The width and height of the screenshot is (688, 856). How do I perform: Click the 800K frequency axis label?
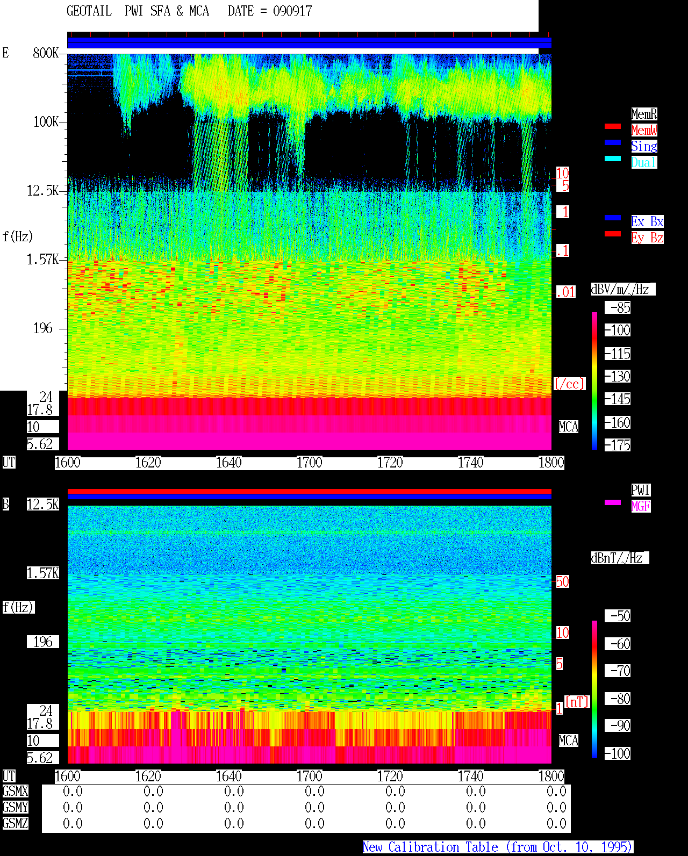pyautogui.click(x=46, y=53)
